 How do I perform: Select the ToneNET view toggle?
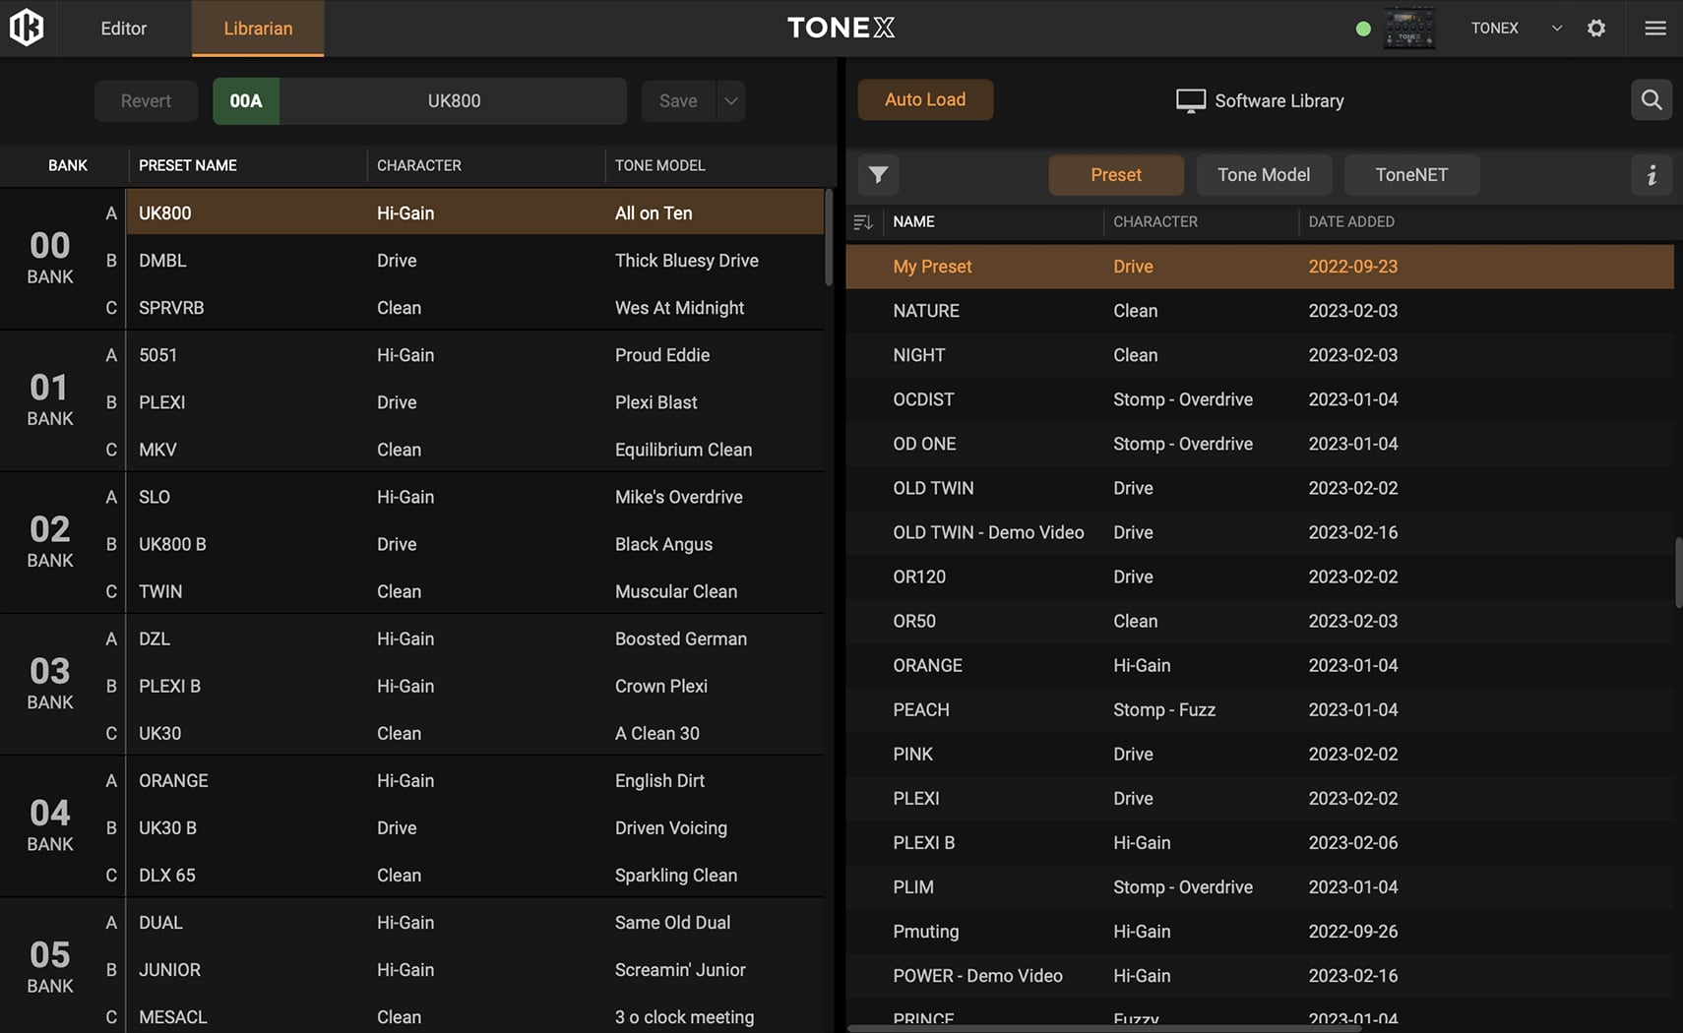coord(1410,175)
